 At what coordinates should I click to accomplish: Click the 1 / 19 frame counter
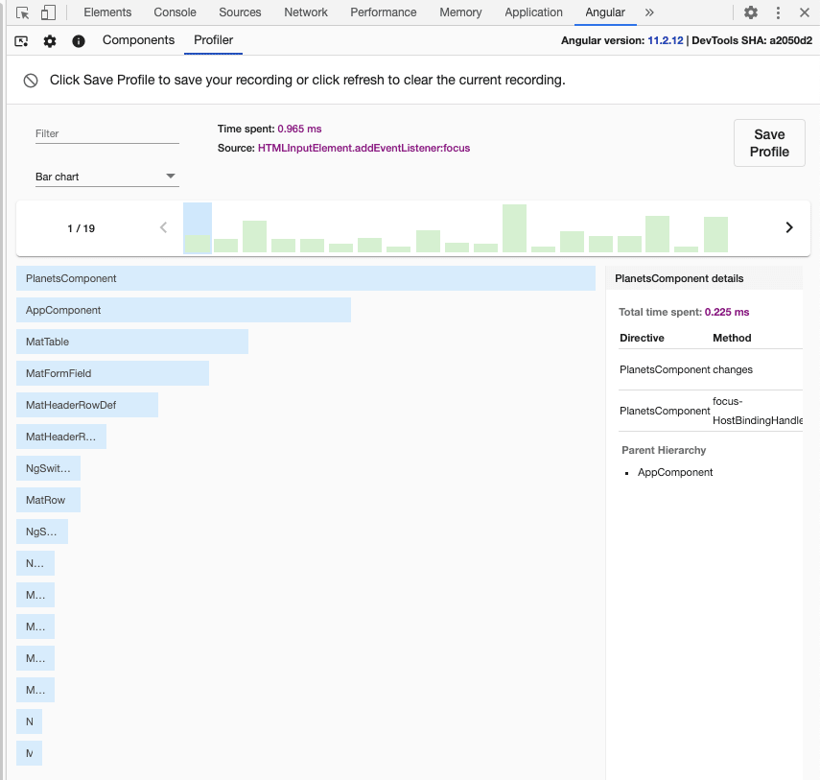coord(82,228)
